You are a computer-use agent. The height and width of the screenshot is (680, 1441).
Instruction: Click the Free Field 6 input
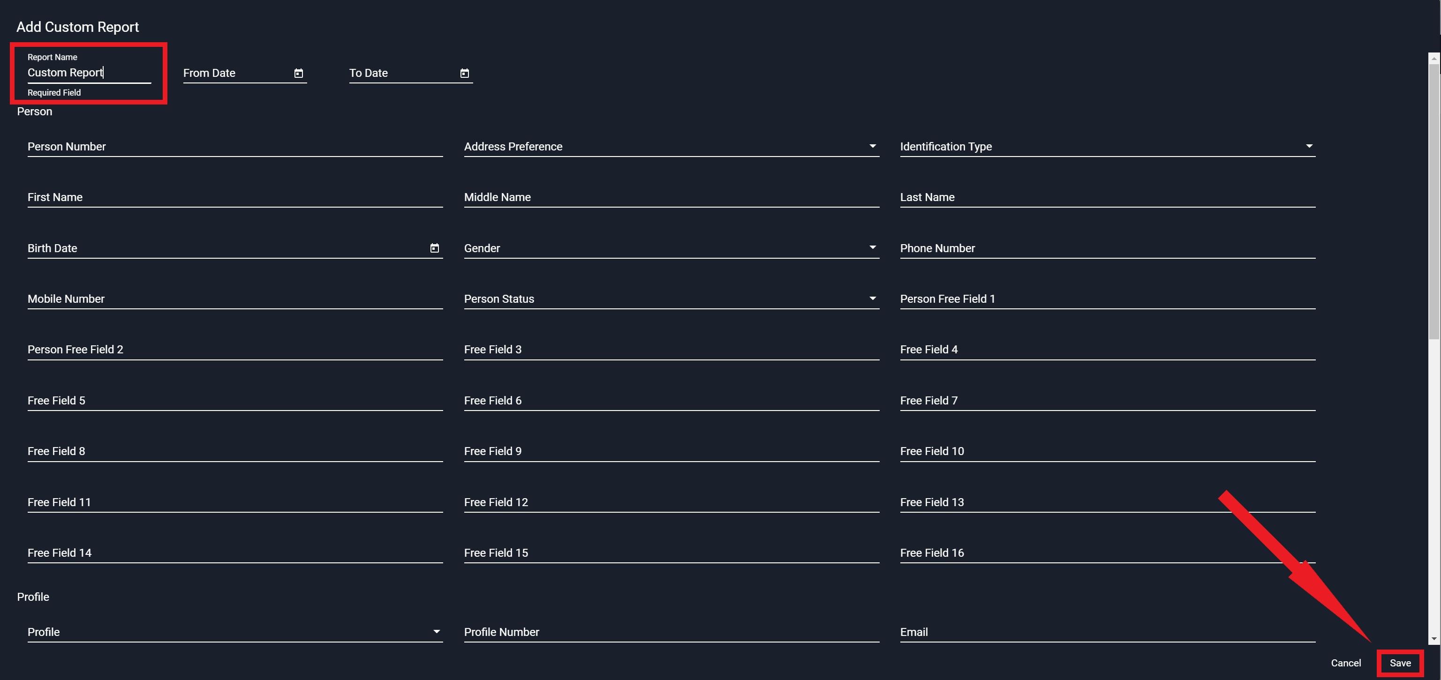[672, 401]
